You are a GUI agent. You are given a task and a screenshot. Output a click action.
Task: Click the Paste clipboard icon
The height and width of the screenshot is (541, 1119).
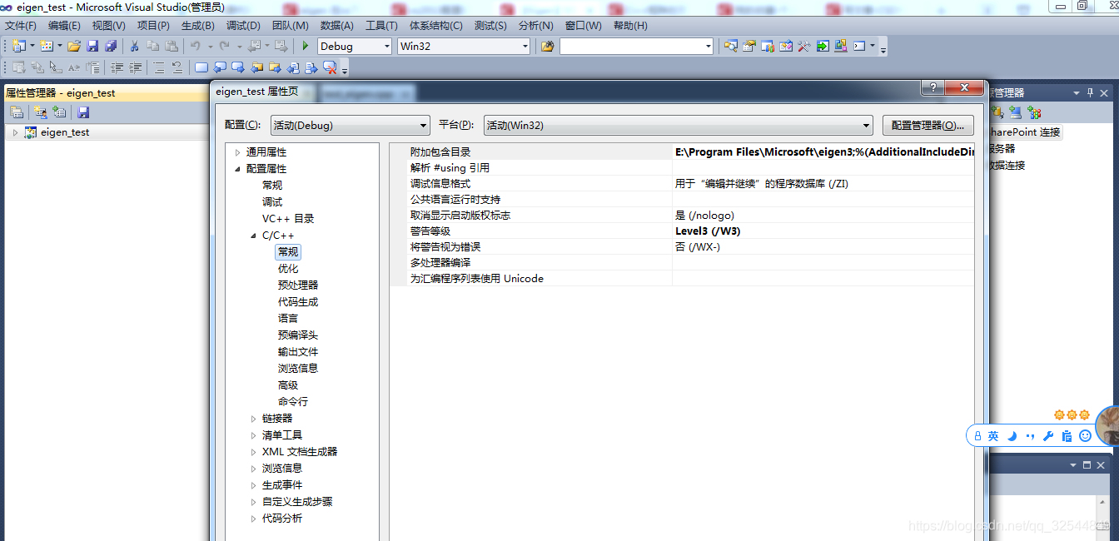(172, 46)
